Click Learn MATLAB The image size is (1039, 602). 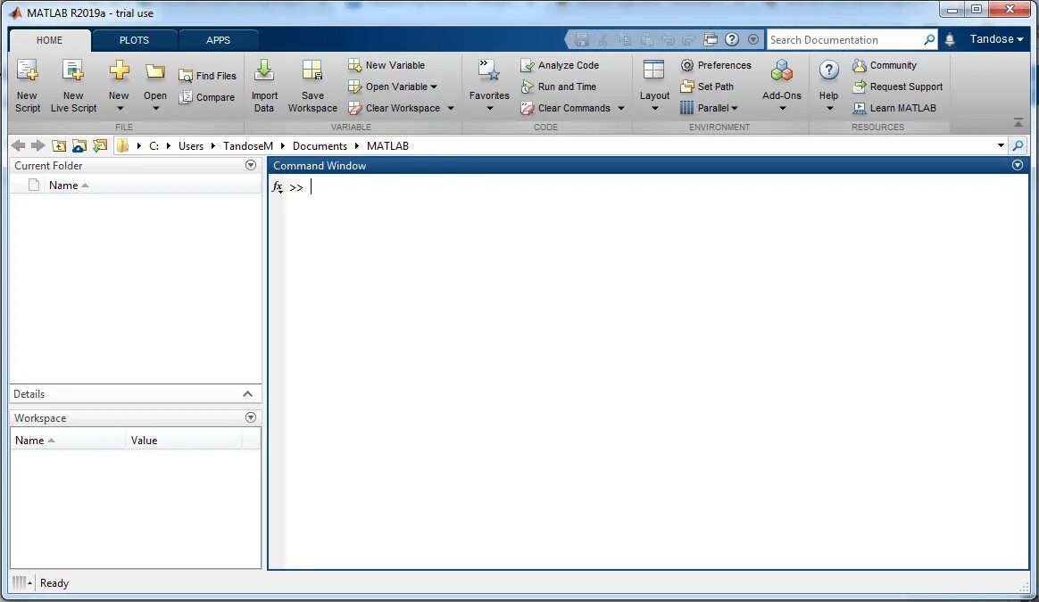894,107
